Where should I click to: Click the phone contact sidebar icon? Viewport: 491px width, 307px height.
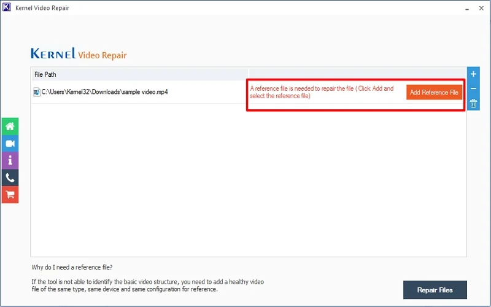10,178
